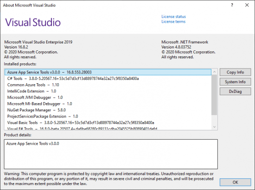The width and height of the screenshot is (255, 190).
Task: Close the About Microsoft Visual Studio dialog
Action: coord(247,5)
